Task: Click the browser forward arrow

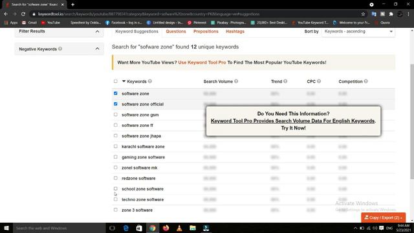Action: pos(14,14)
